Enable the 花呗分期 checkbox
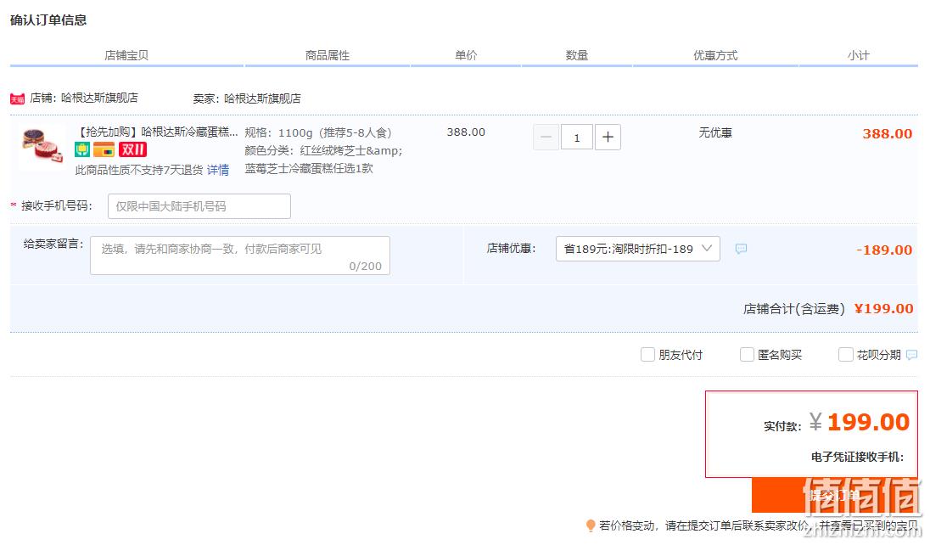Screen dimensions: 930x545 coord(846,355)
